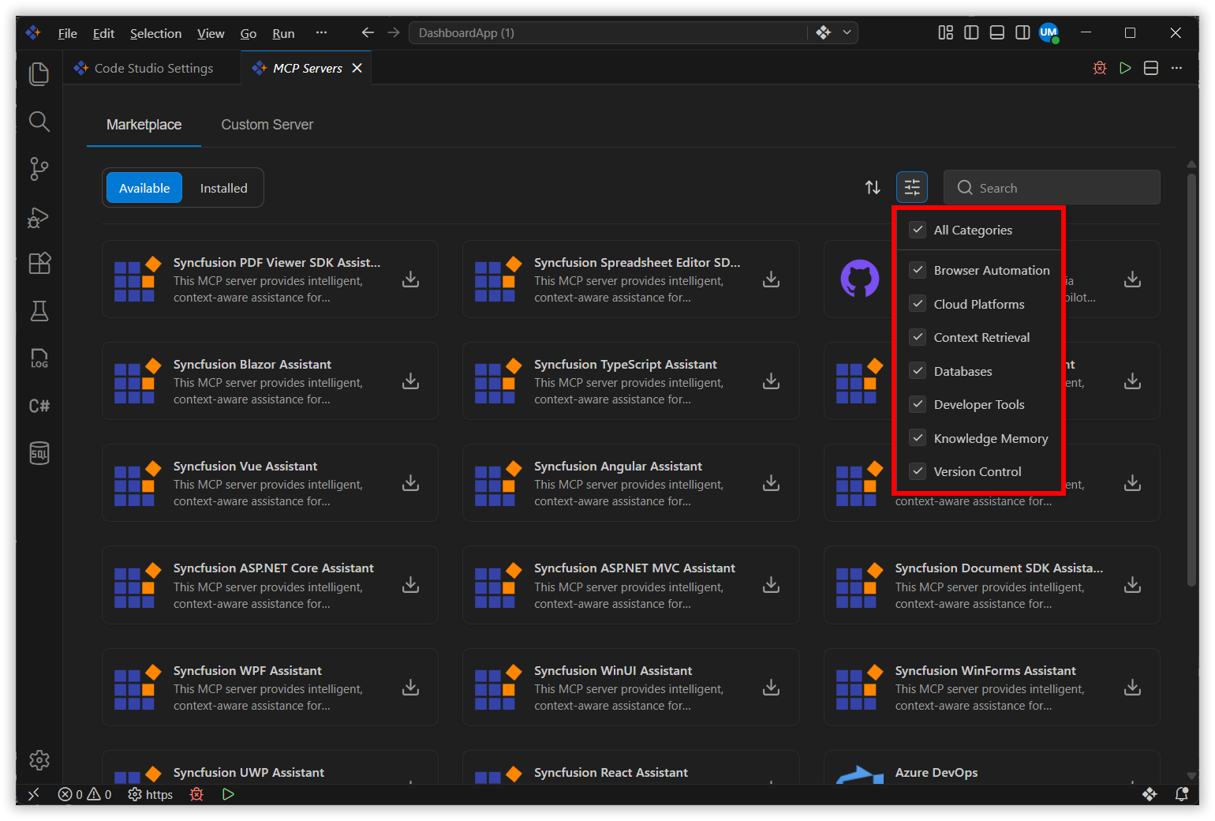Open the Search view in the activity bar
1215x821 pixels.
coord(39,122)
